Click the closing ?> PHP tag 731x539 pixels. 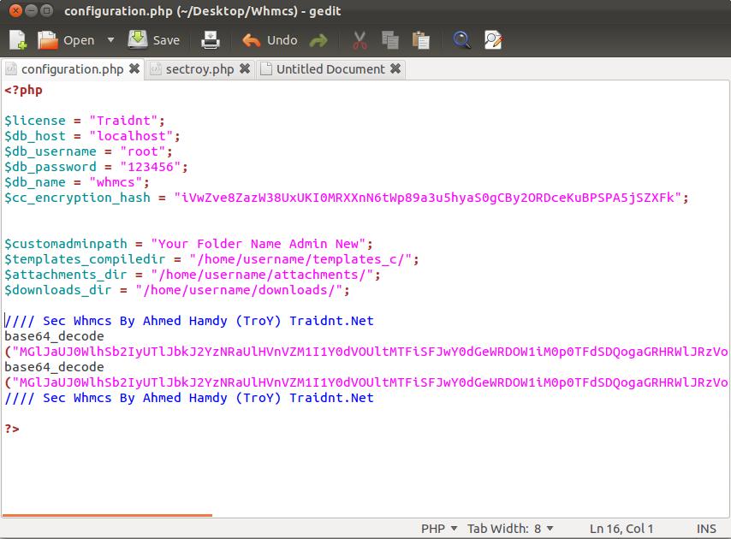(12, 429)
